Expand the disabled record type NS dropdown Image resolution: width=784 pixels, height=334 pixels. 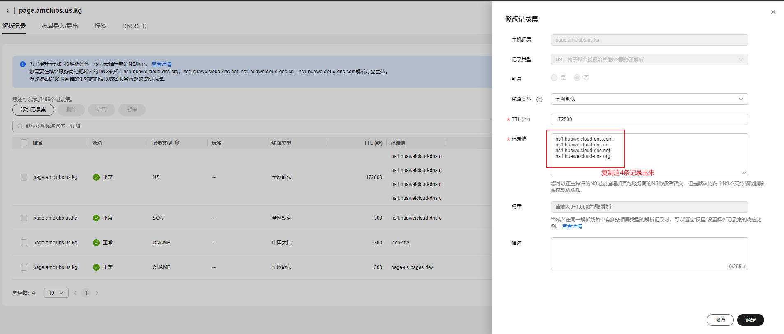[649, 60]
